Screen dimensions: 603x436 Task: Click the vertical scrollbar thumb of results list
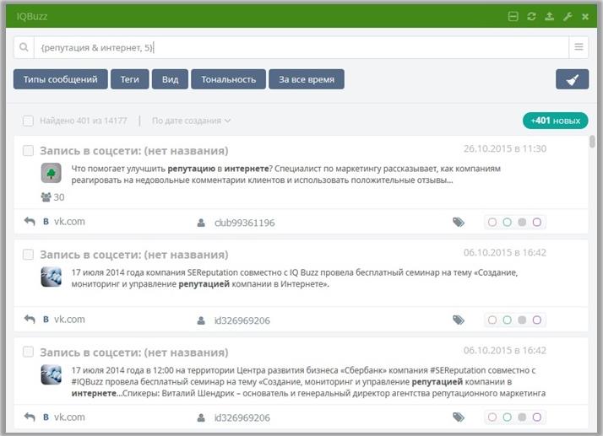click(592, 141)
